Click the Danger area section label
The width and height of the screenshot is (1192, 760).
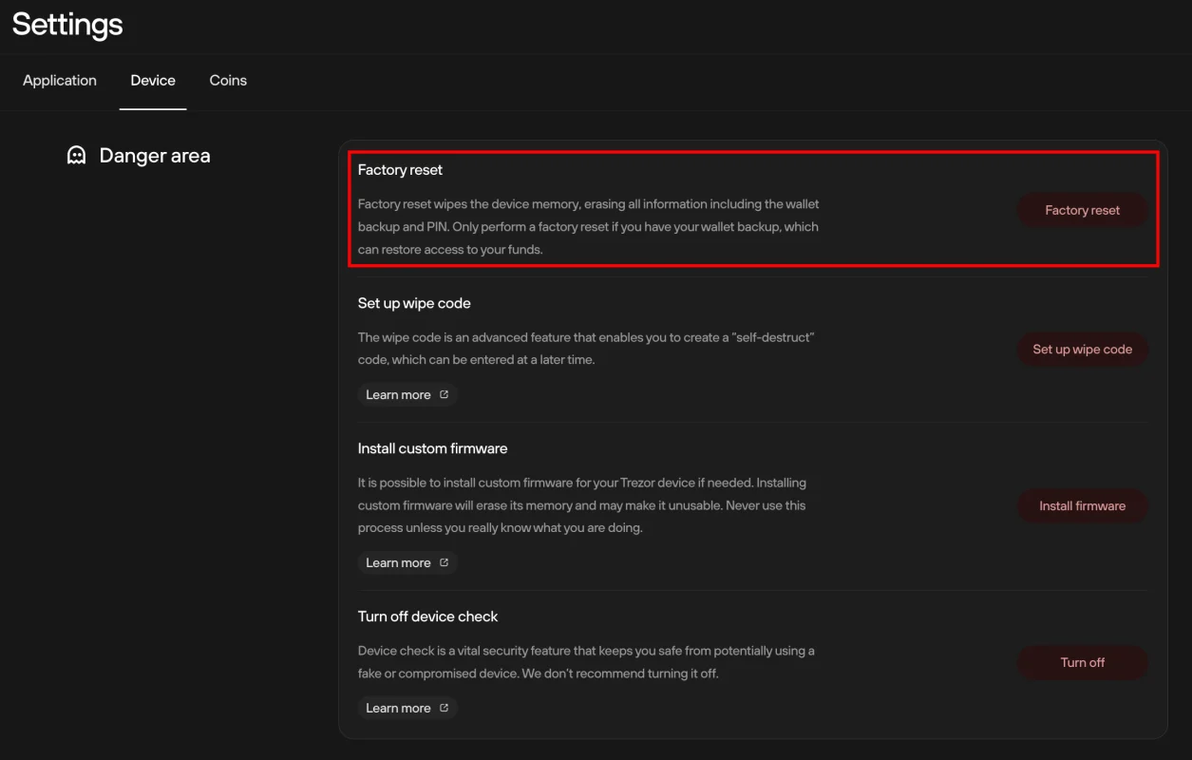coord(155,156)
